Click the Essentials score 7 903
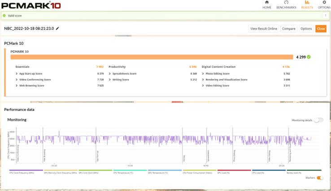The width and height of the screenshot is (331, 191). [x=100, y=67]
